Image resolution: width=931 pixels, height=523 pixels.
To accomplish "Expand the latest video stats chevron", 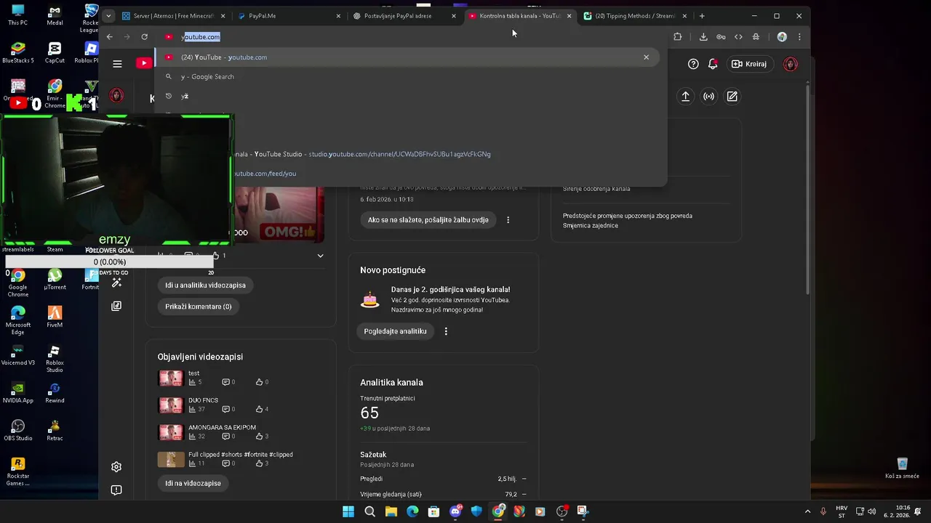I will tap(320, 256).
